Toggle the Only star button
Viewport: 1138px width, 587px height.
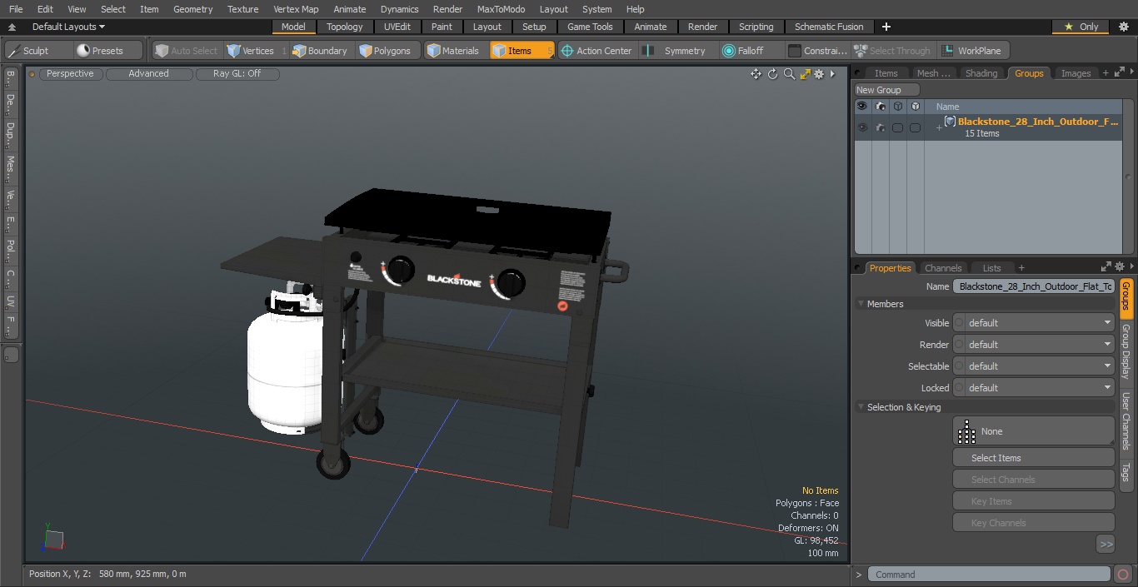coord(1081,27)
